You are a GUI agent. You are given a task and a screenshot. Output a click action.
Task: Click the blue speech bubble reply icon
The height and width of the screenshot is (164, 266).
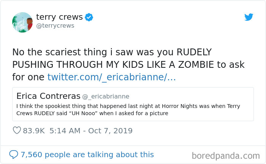click(x=13, y=155)
